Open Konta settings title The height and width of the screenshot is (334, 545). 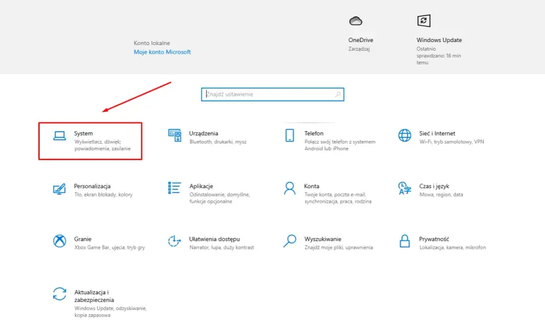pos(312,186)
